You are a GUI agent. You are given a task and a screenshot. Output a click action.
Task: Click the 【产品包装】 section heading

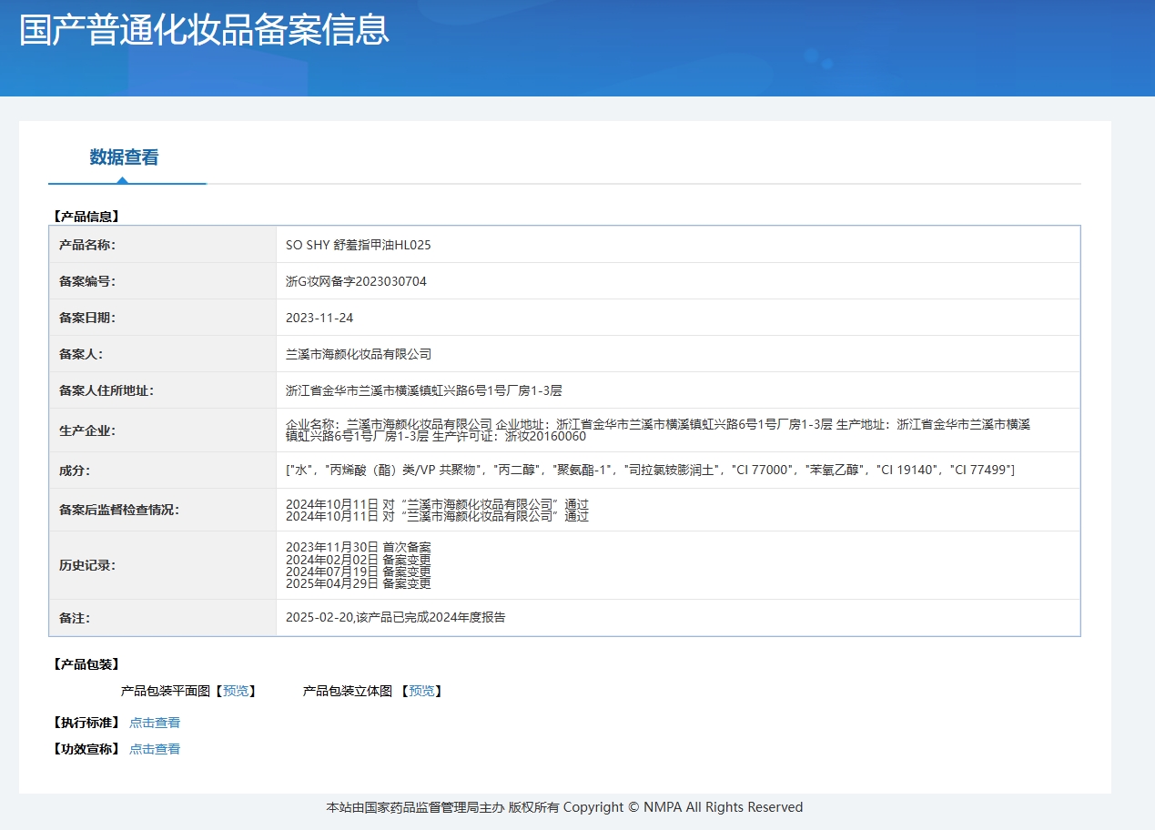(86, 664)
